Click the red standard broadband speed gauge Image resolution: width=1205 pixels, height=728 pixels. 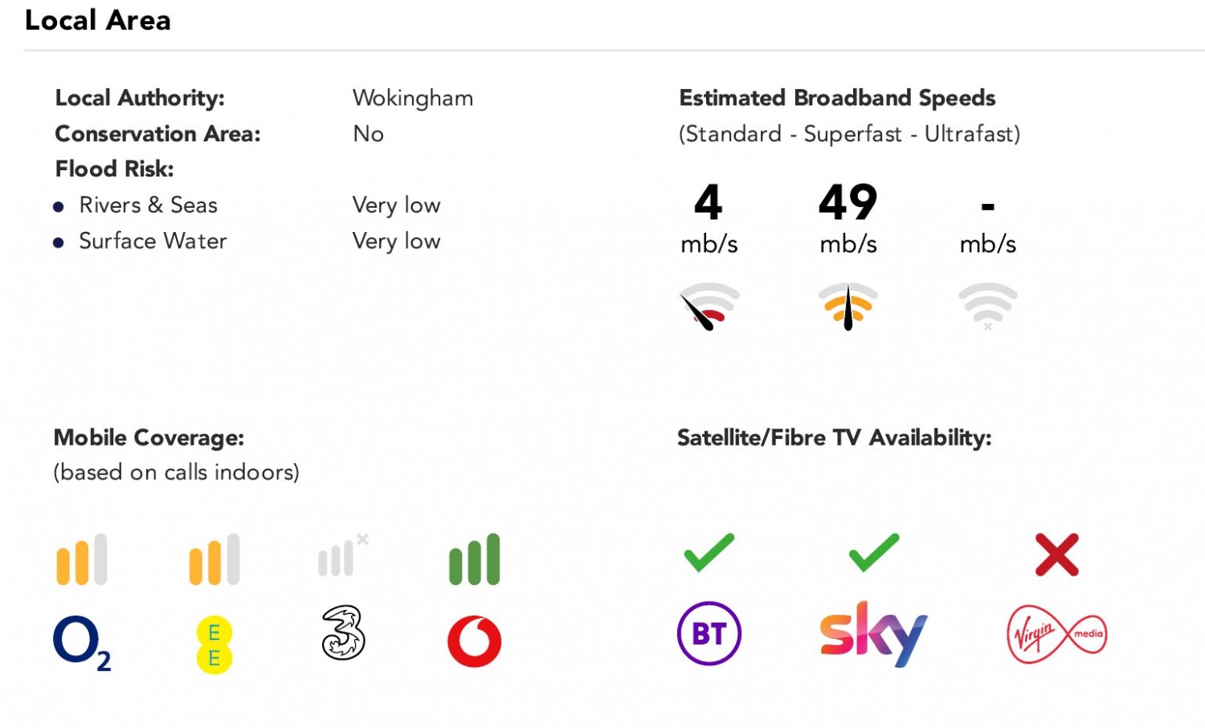pos(709,306)
